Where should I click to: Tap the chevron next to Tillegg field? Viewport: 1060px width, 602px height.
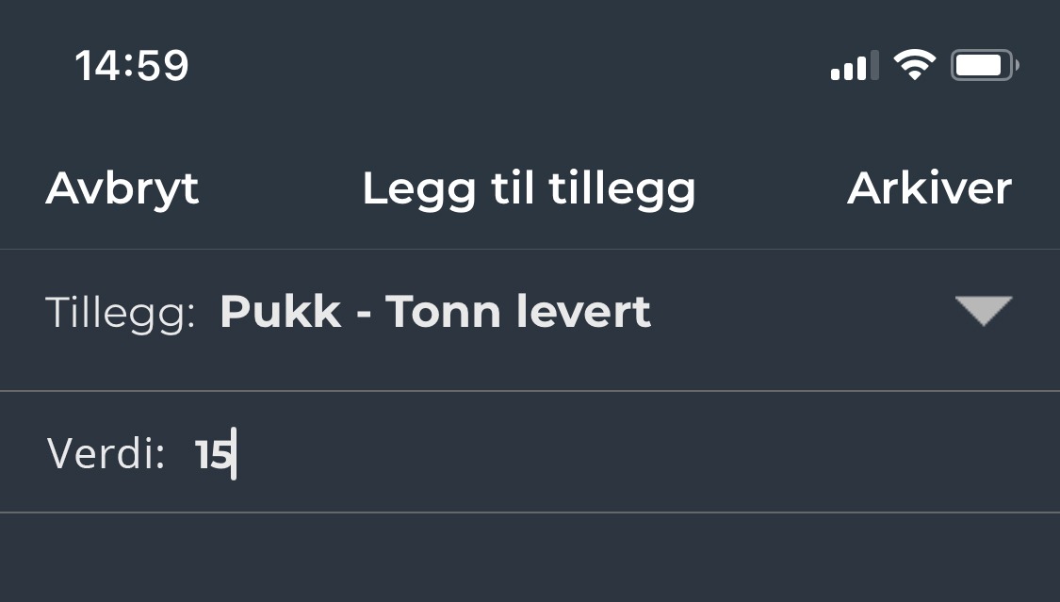(984, 311)
